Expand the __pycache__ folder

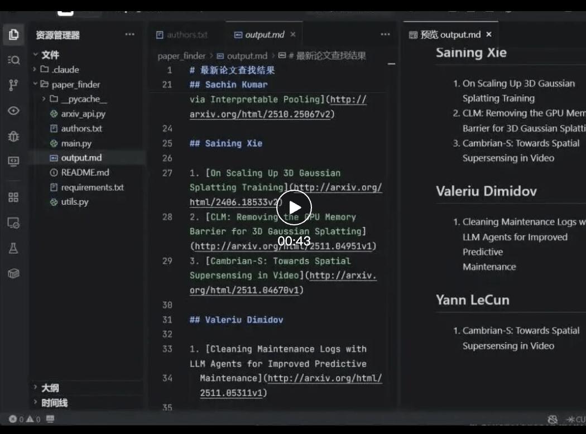[75, 99]
